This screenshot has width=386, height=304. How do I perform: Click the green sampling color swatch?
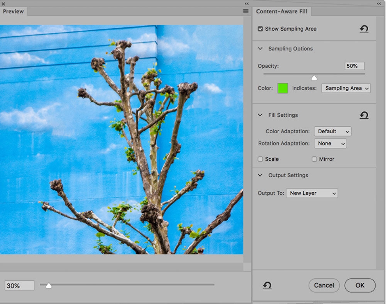(x=283, y=88)
